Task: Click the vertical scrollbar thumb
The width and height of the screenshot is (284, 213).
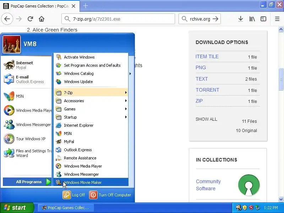Action: (x=281, y=79)
